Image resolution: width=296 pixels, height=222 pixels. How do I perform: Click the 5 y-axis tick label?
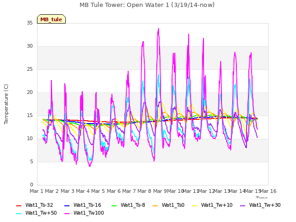[31, 162]
